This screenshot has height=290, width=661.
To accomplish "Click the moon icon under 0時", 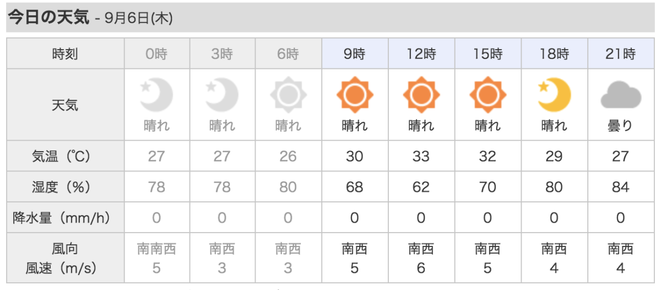I will click(x=156, y=95).
